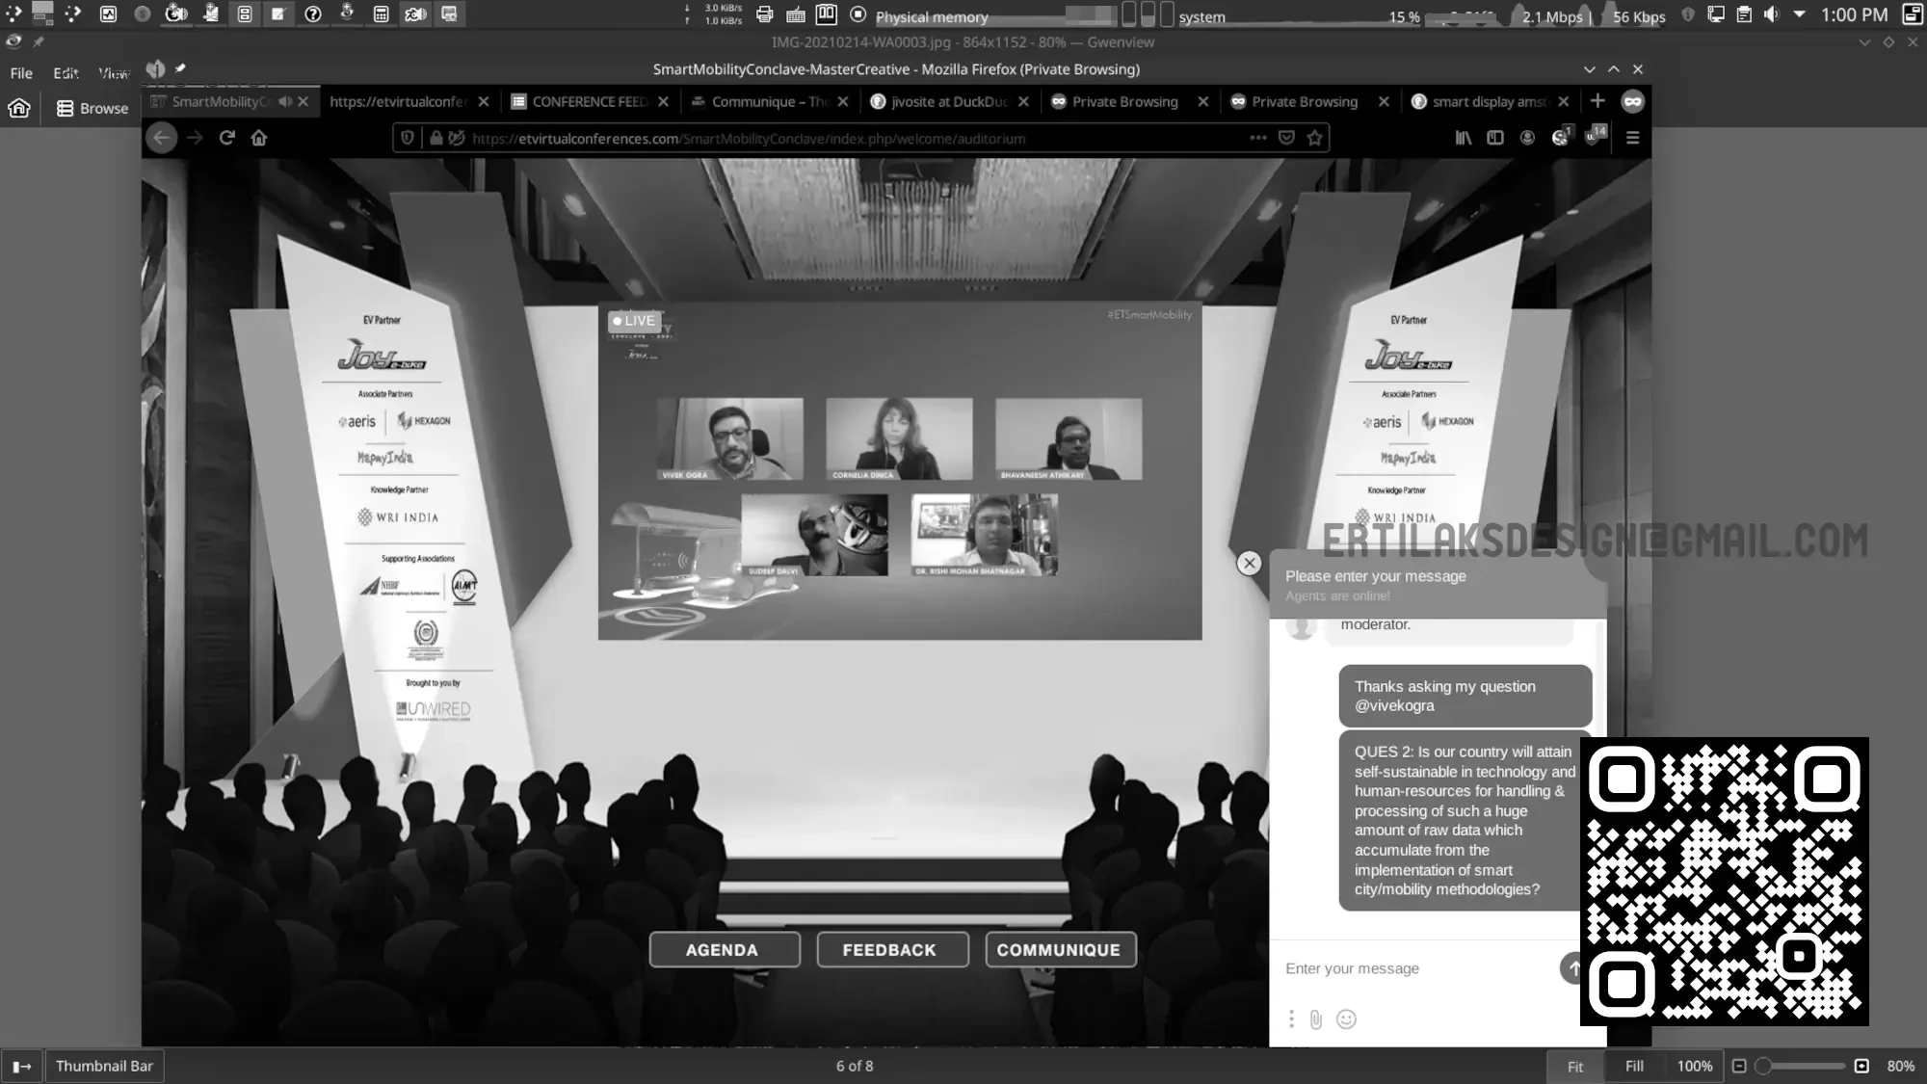1927x1084 pixels.
Task: Click the zoom out minus icon
Action: tap(1739, 1066)
